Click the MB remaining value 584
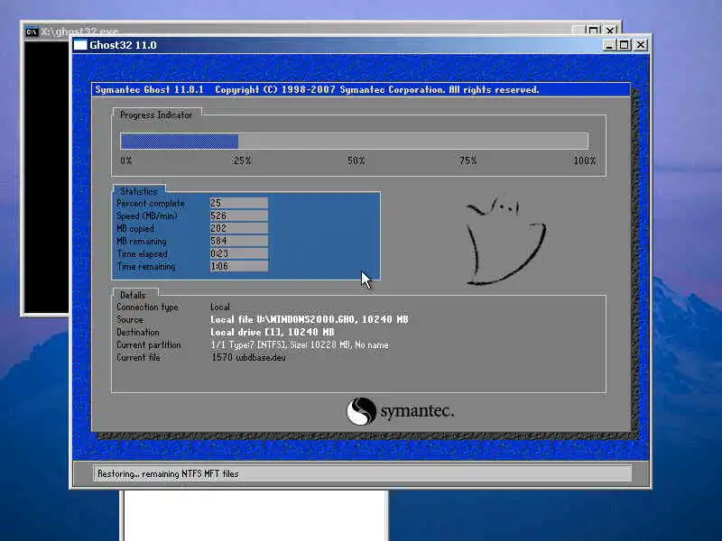Screen dimensions: 722x541 (239, 241)
